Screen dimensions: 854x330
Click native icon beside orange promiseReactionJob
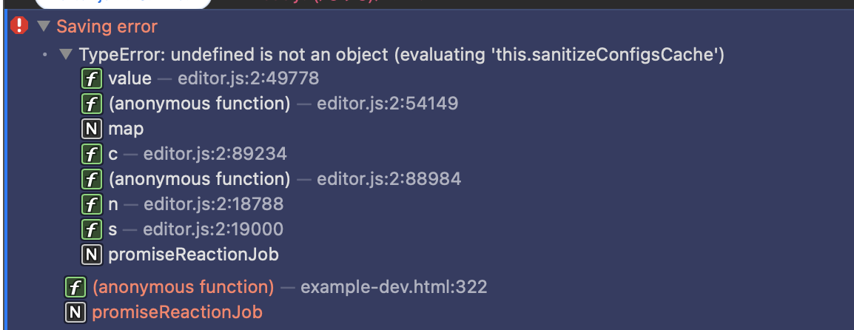coord(75,312)
